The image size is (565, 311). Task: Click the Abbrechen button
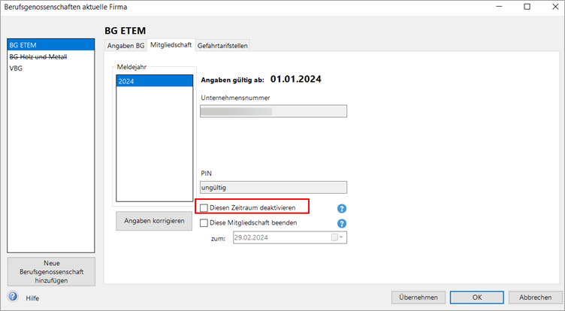tap(535, 297)
